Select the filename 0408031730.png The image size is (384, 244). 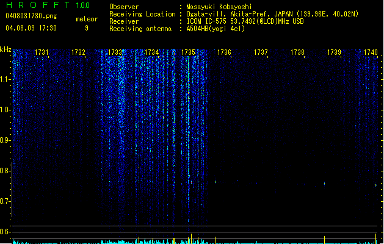pyautogui.click(x=31, y=16)
